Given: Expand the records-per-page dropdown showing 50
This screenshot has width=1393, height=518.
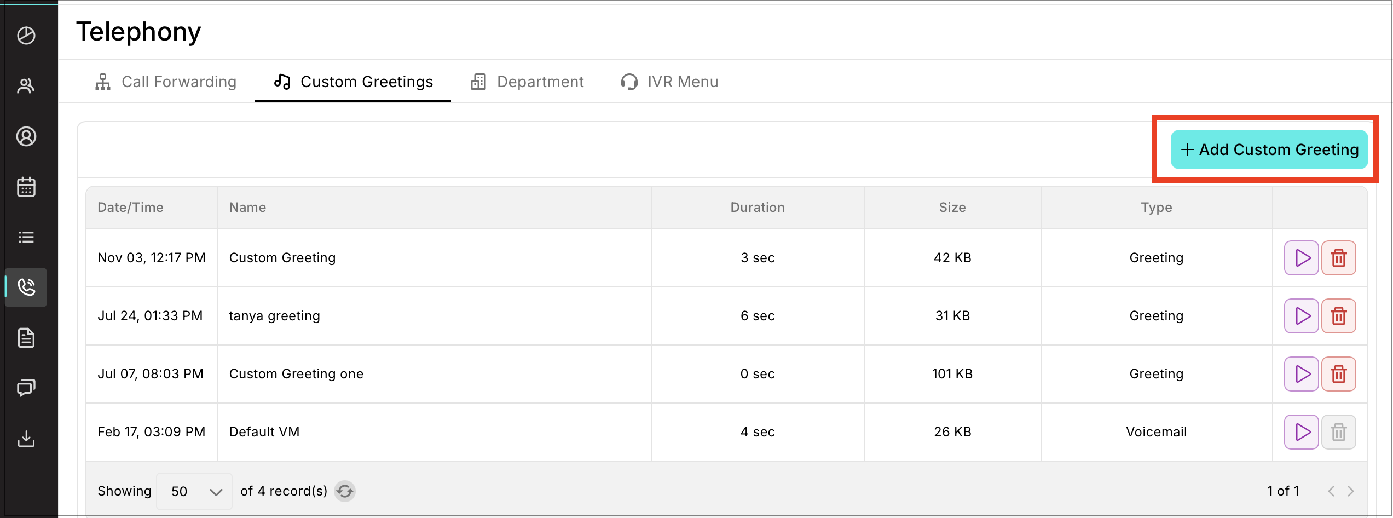Looking at the screenshot, I should coord(194,491).
